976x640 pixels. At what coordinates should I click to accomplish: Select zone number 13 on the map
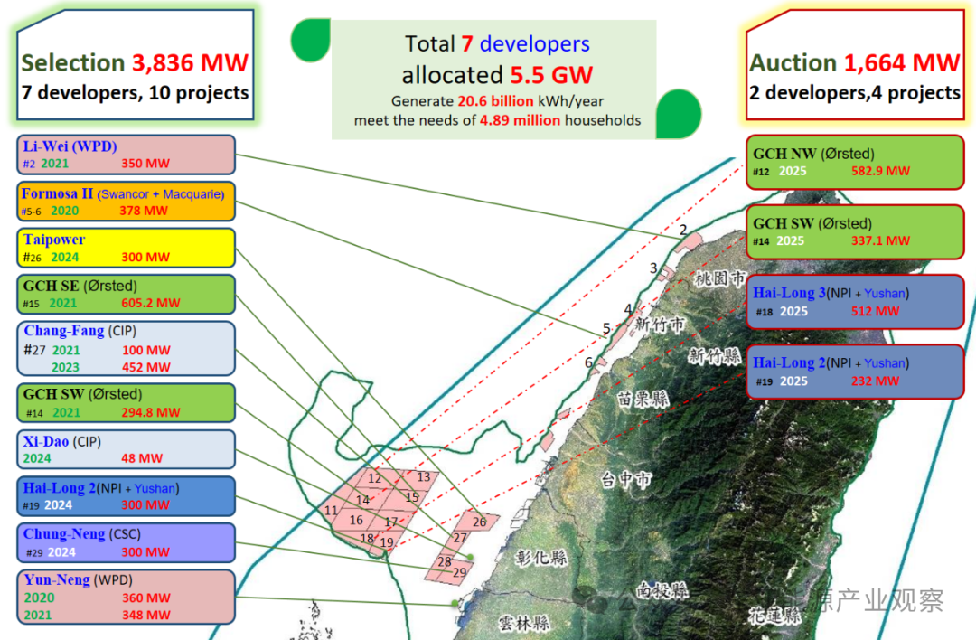(x=423, y=477)
